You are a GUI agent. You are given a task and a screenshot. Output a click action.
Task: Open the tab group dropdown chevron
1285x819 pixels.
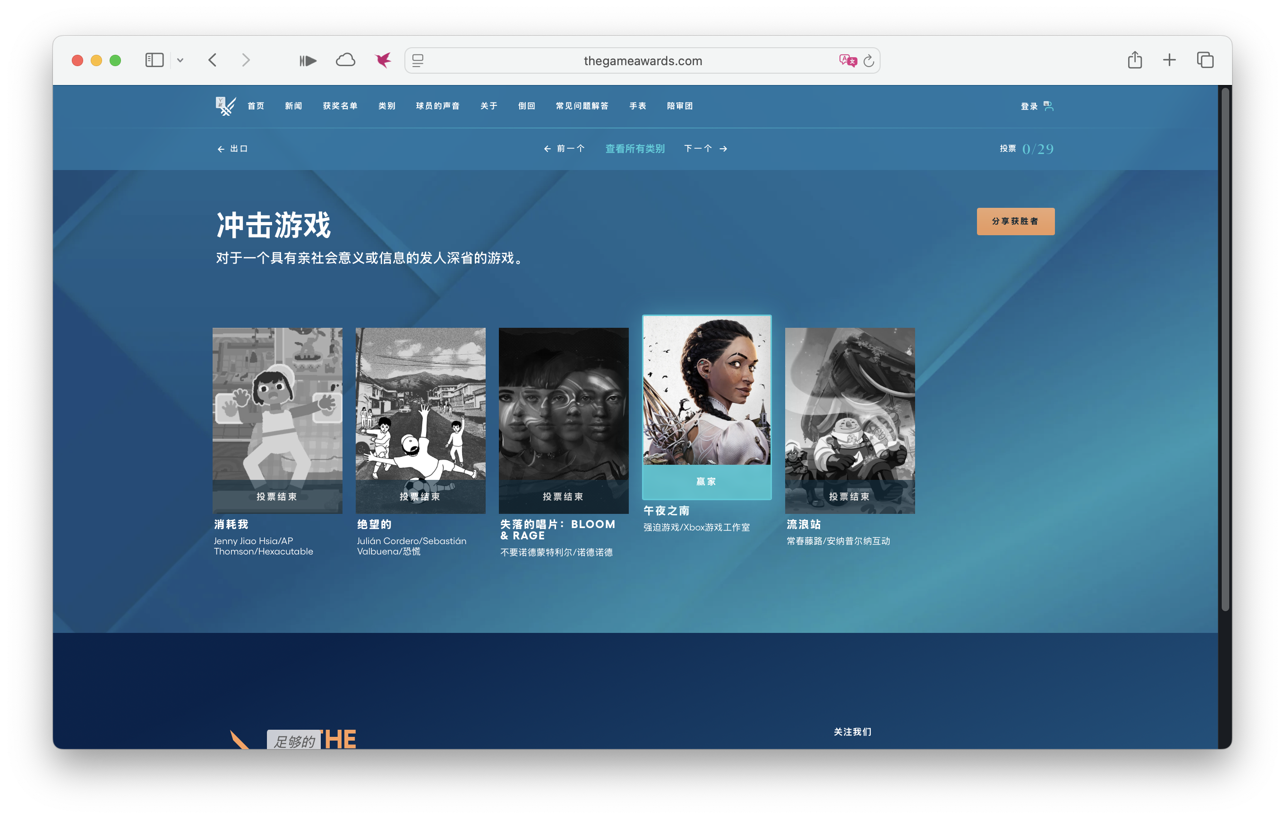click(x=181, y=60)
